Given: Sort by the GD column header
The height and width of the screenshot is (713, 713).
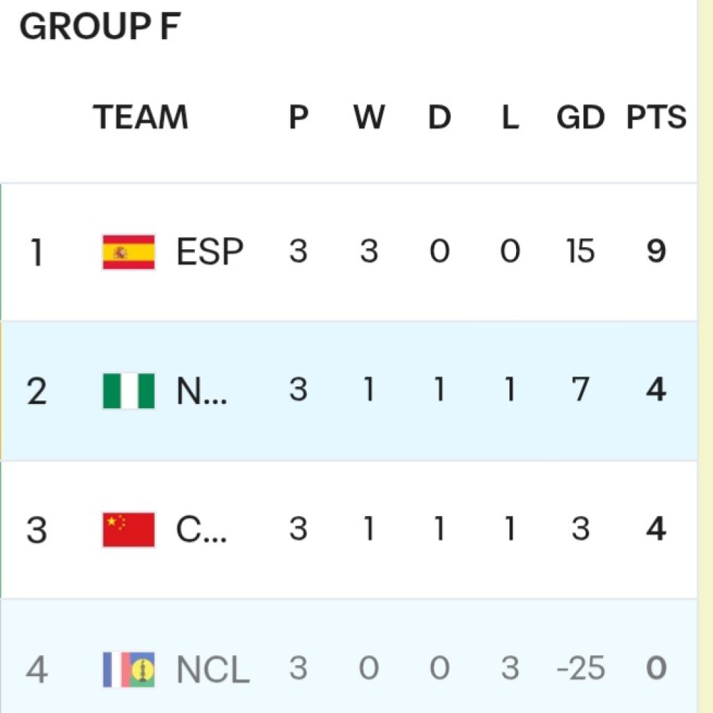Looking at the screenshot, I should click(581, 117).
